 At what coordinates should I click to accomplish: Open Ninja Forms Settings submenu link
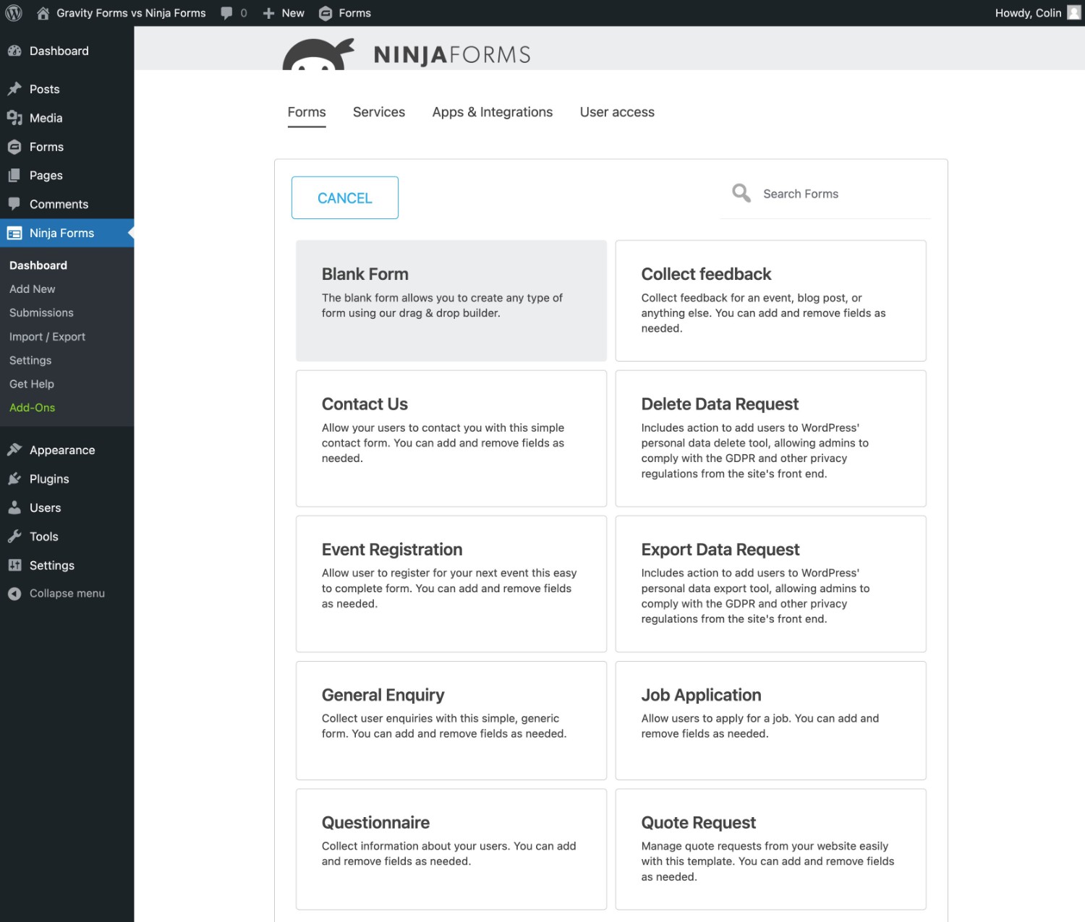30,360
